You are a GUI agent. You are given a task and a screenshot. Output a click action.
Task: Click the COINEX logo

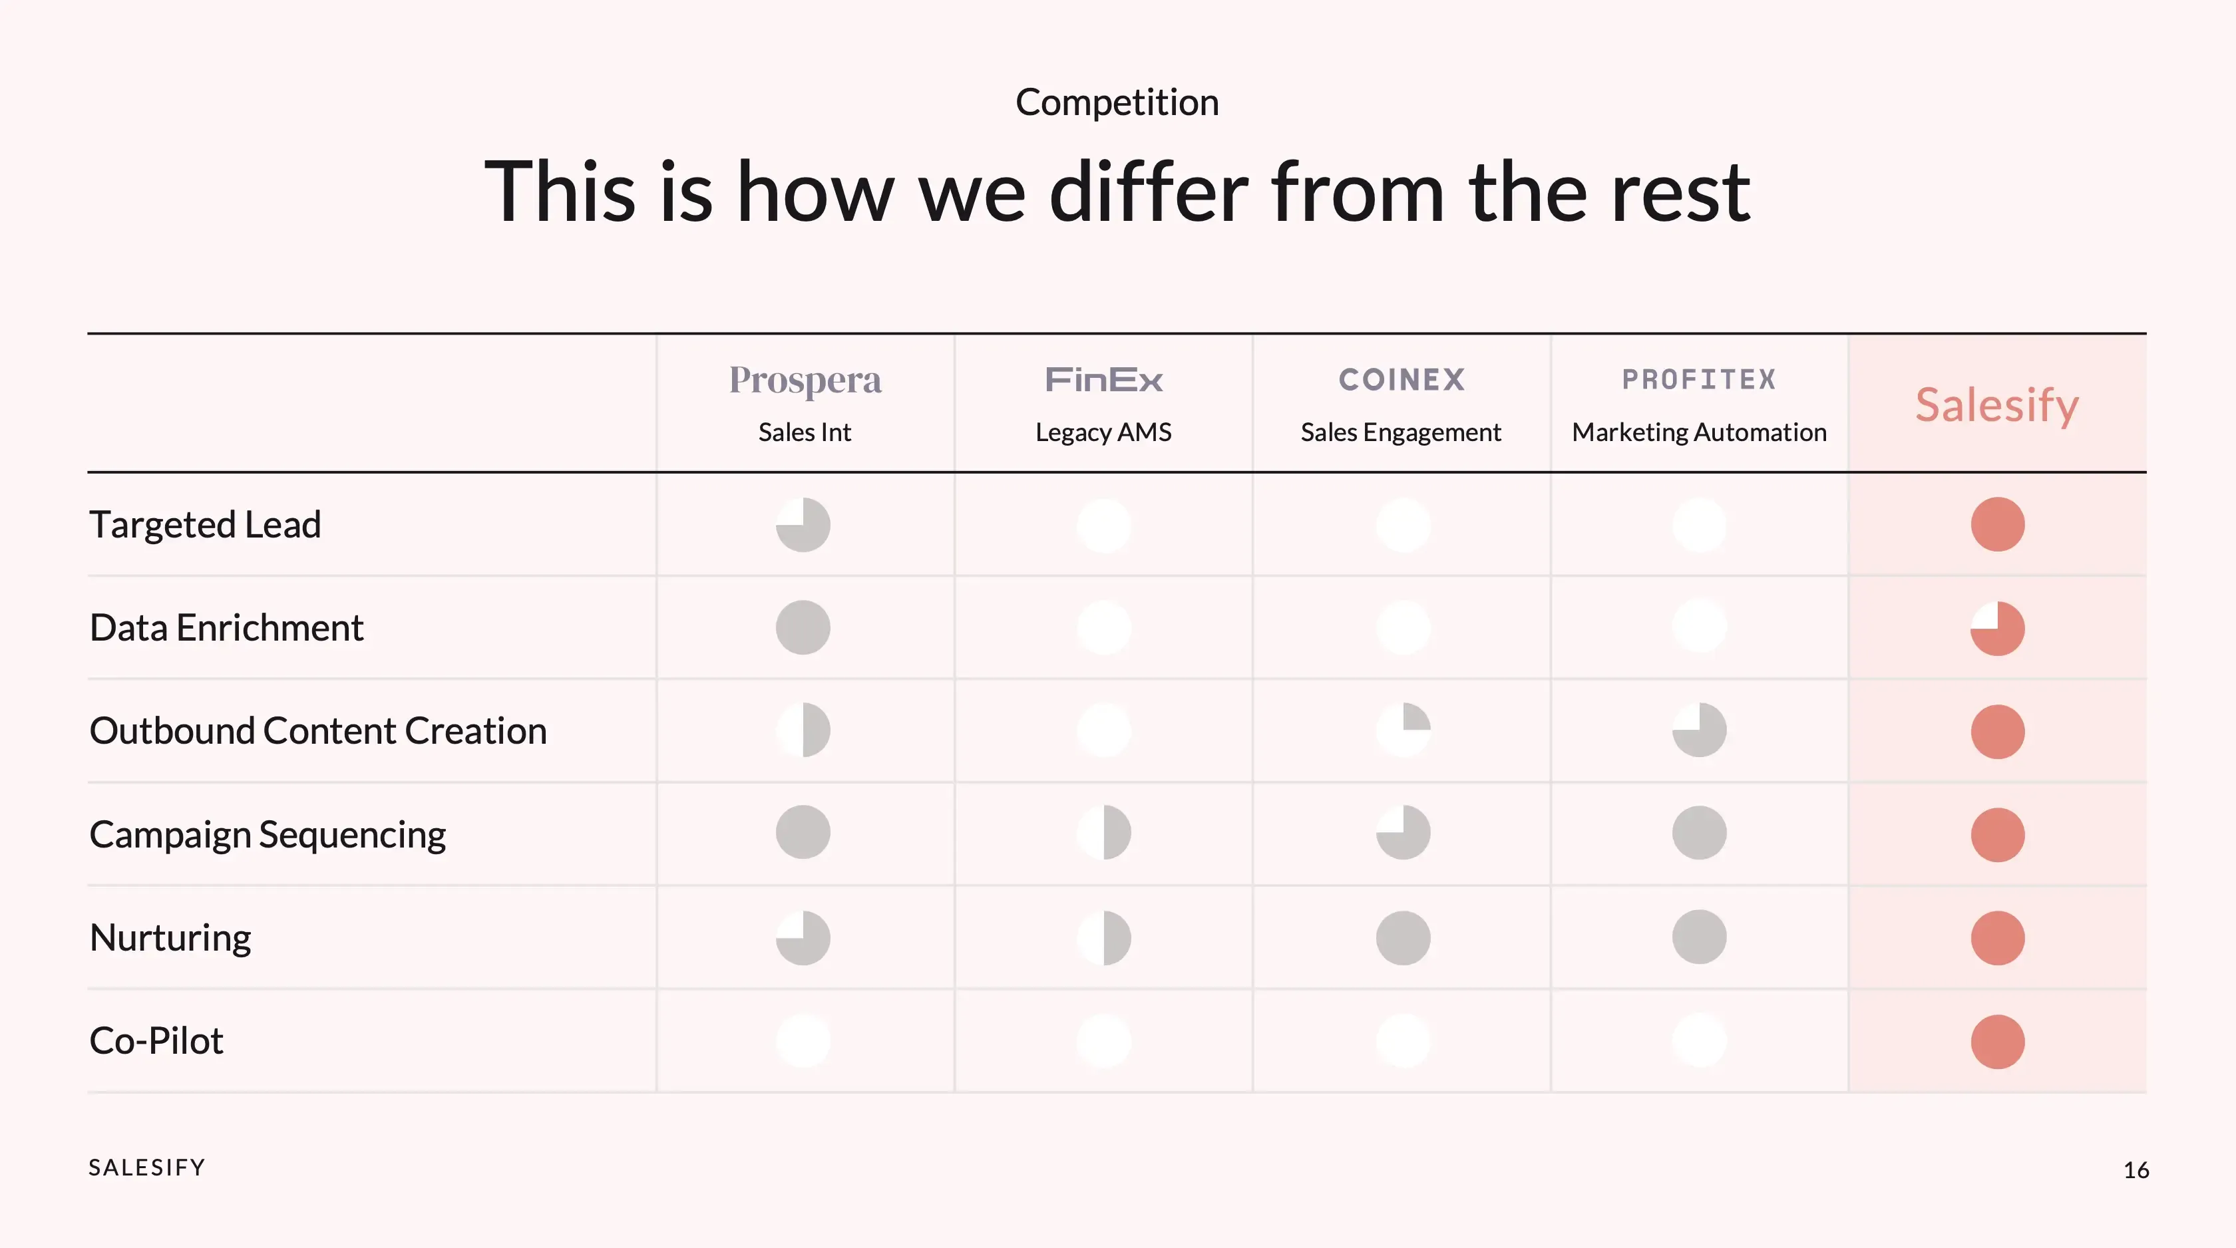click(x=1401, y=379)
